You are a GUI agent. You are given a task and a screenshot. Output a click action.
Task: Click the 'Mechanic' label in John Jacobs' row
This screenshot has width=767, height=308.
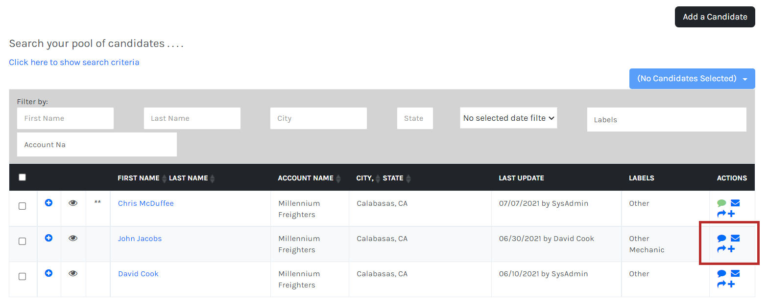pyautogui.click(x=647, y=250)
